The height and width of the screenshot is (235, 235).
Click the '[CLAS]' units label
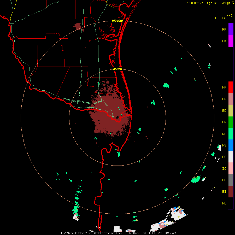pyautogui.click(x=221, y=18)
